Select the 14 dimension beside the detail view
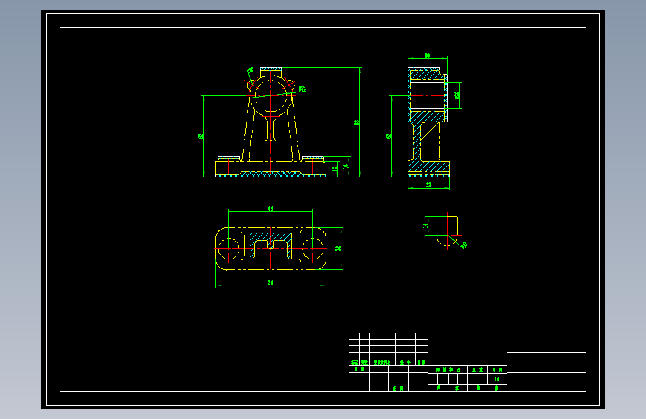The height and width of the screenshot is (419, 646). (425, 226)
